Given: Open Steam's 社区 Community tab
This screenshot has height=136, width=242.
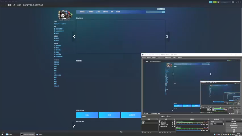Looking at the screenshot, I should pos(19,5).
